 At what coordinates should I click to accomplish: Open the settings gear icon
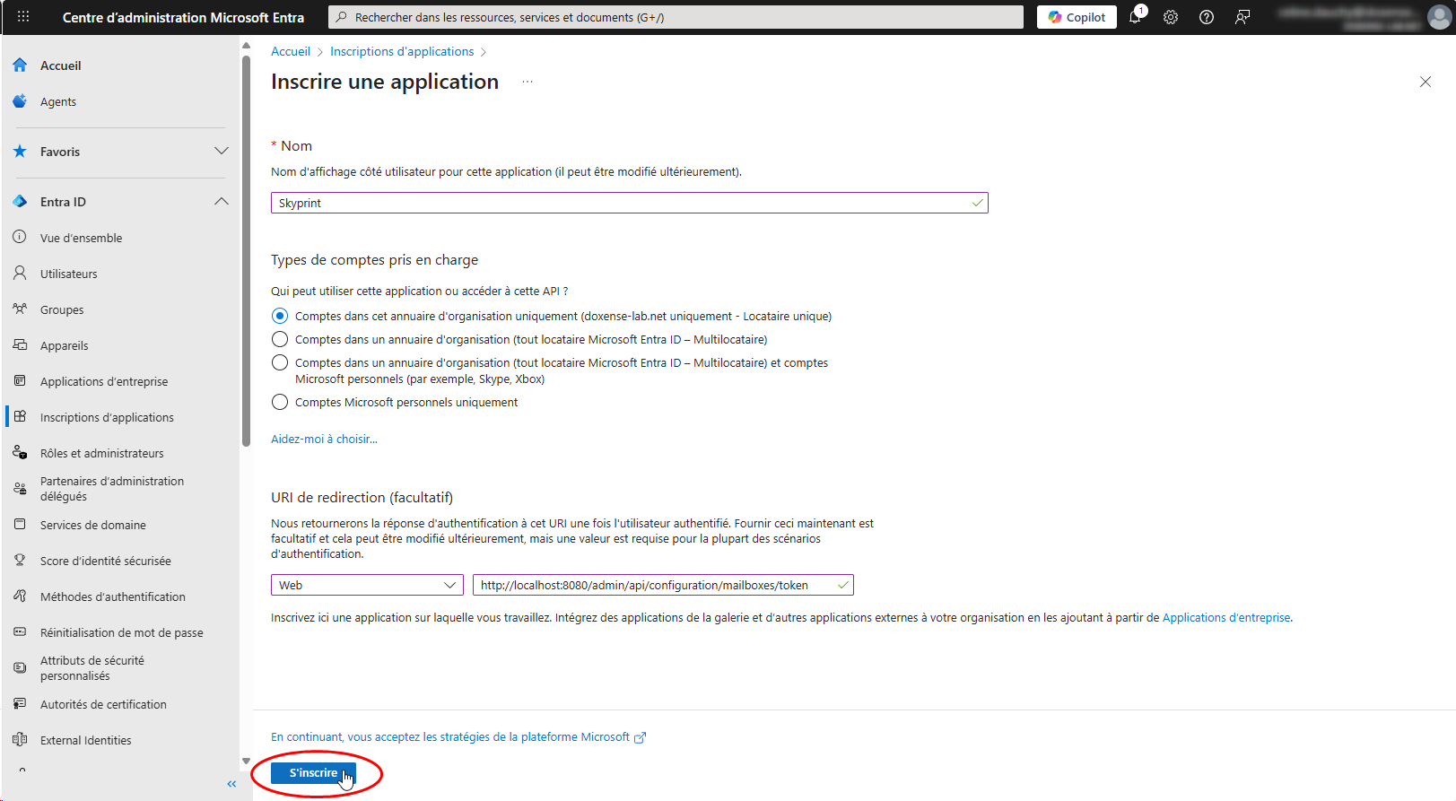click(x=1171, y=17)
